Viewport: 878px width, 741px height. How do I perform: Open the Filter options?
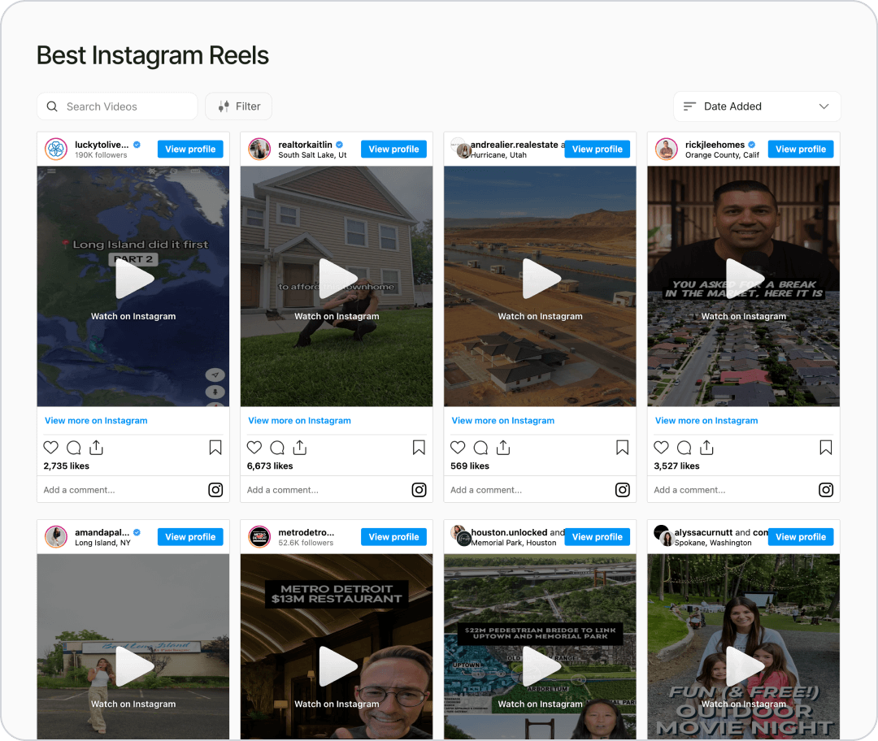click(x=238, y=106)
